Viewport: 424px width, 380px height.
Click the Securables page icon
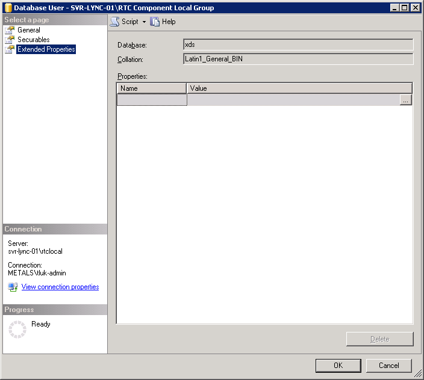(x=10, y=40)
